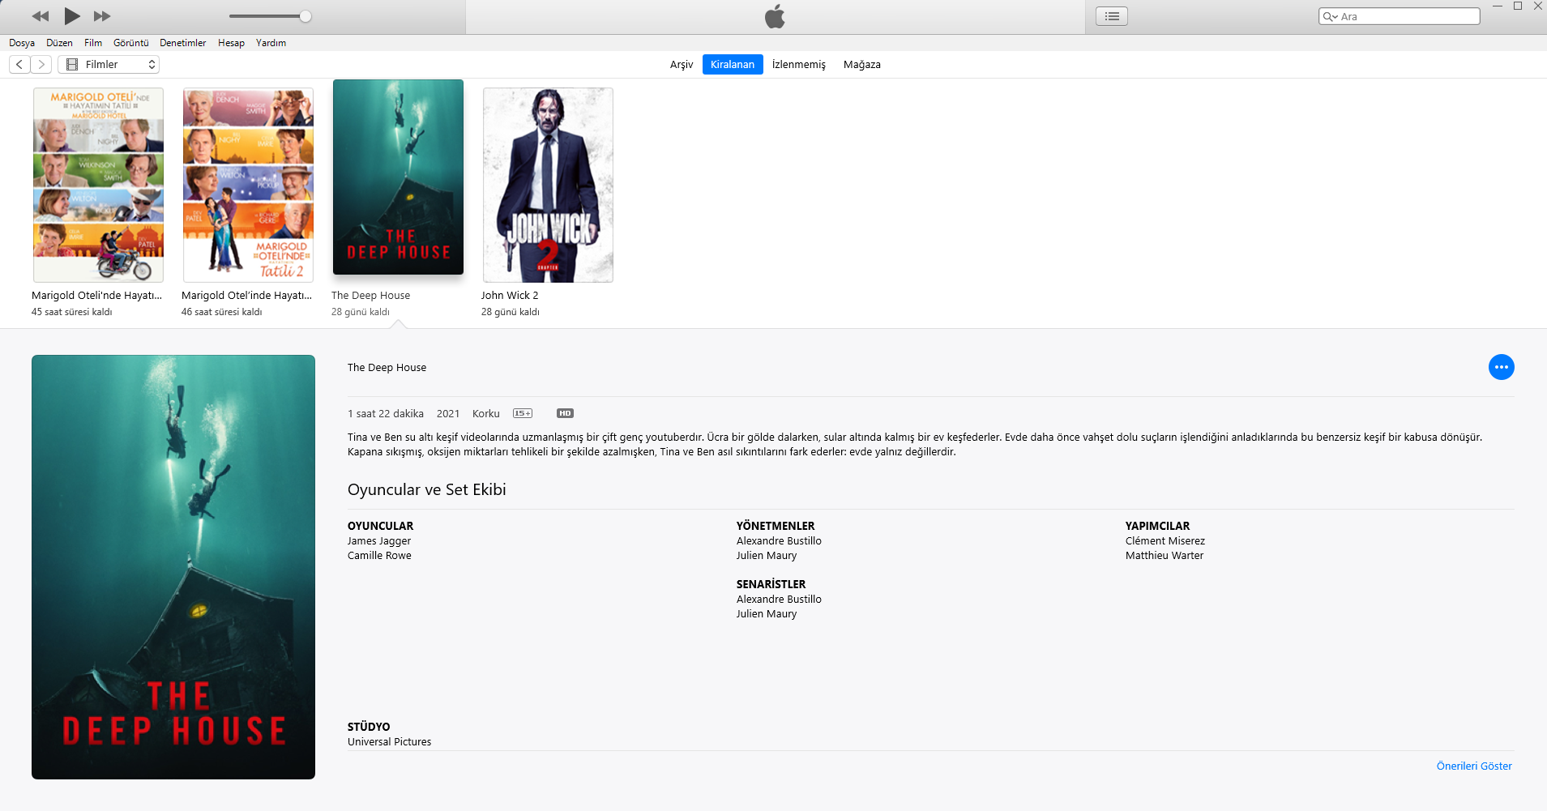1547x811 pixels.
Task: Click producer name Matthieu Warter
Action: [x=1165, y=556]
